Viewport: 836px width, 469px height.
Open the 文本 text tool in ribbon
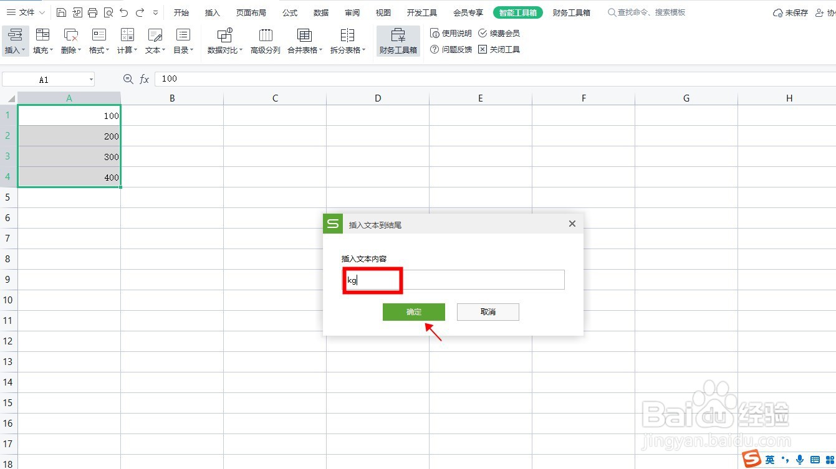point(155,41)
